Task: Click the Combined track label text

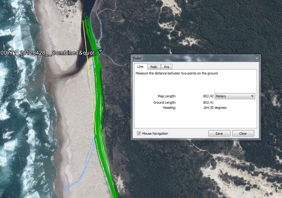Action: pos(48,53)
